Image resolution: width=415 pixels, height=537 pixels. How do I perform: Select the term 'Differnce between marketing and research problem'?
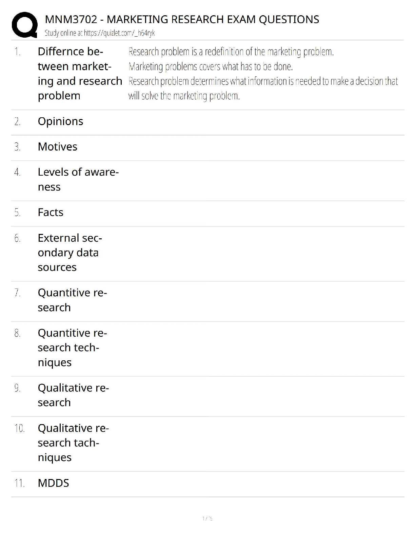point(79,74)
